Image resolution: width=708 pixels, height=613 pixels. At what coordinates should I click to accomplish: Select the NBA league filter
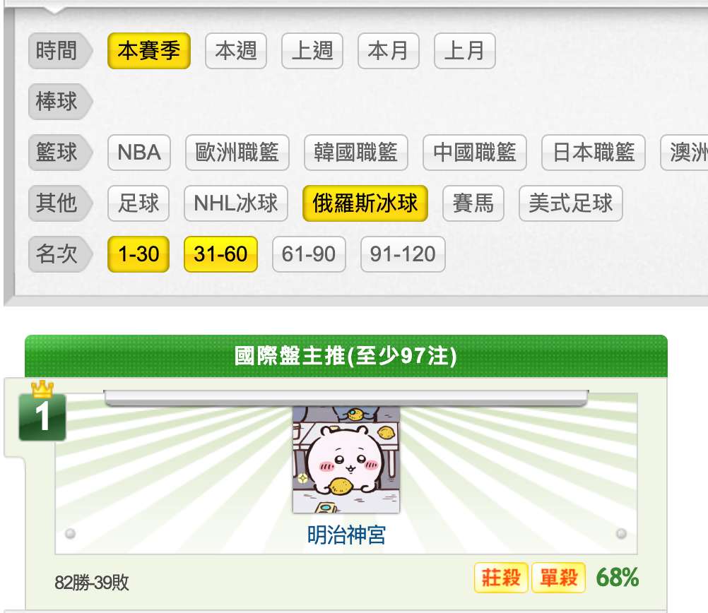coord(139,152)
